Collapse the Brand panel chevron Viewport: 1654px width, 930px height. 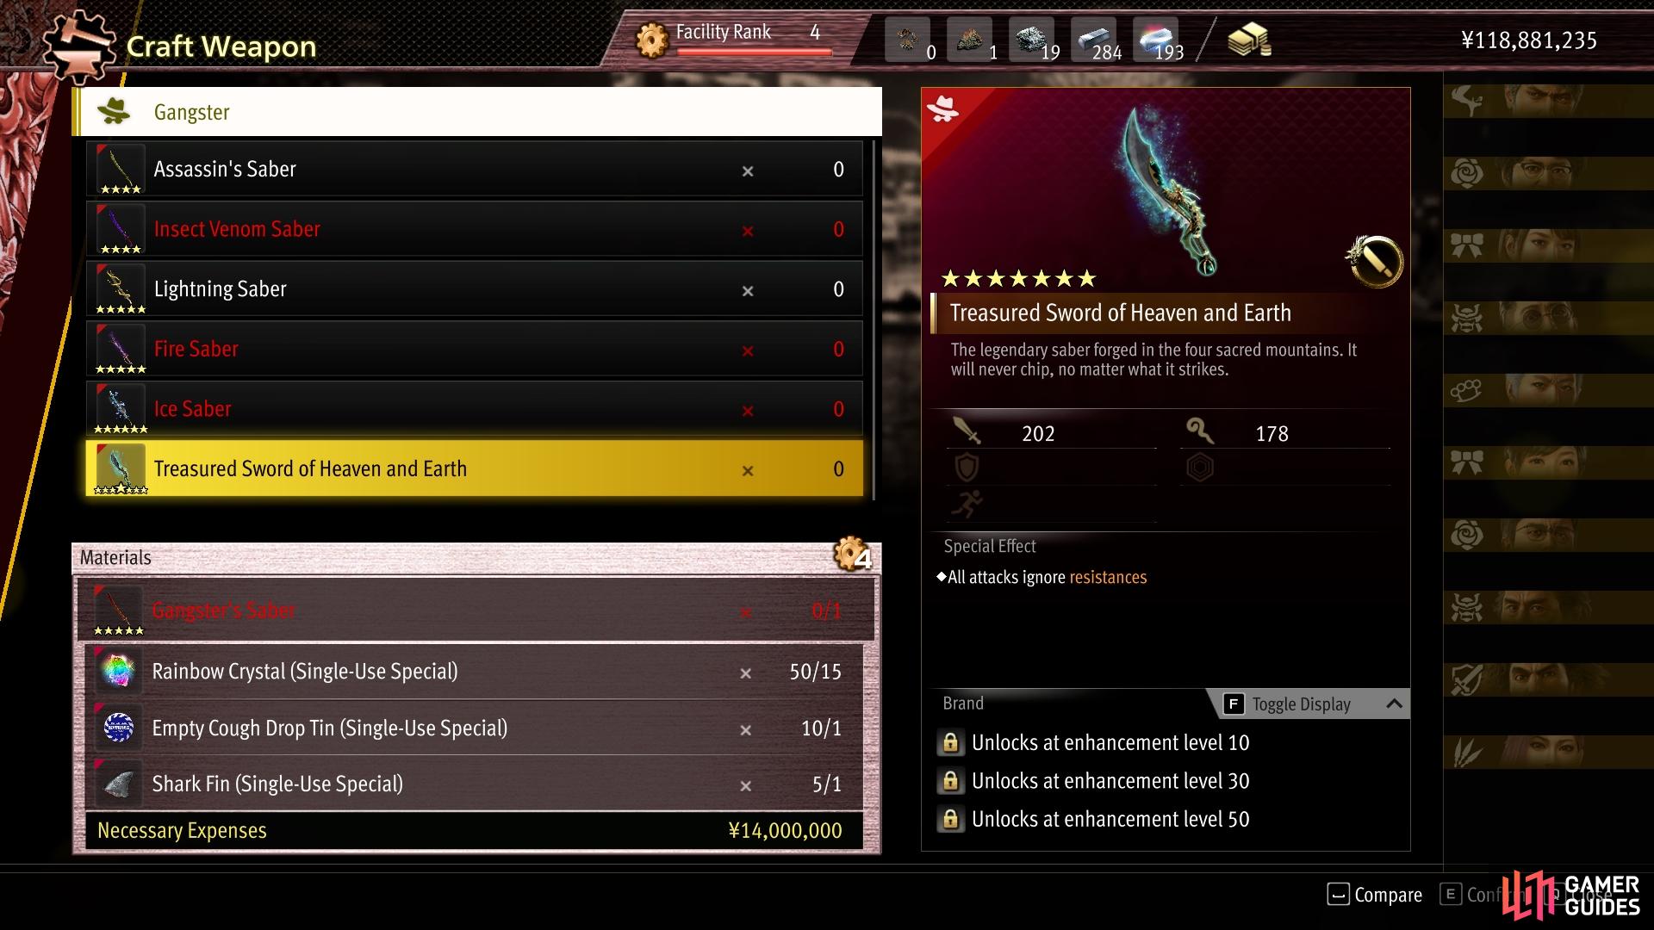coord(1394,704)
